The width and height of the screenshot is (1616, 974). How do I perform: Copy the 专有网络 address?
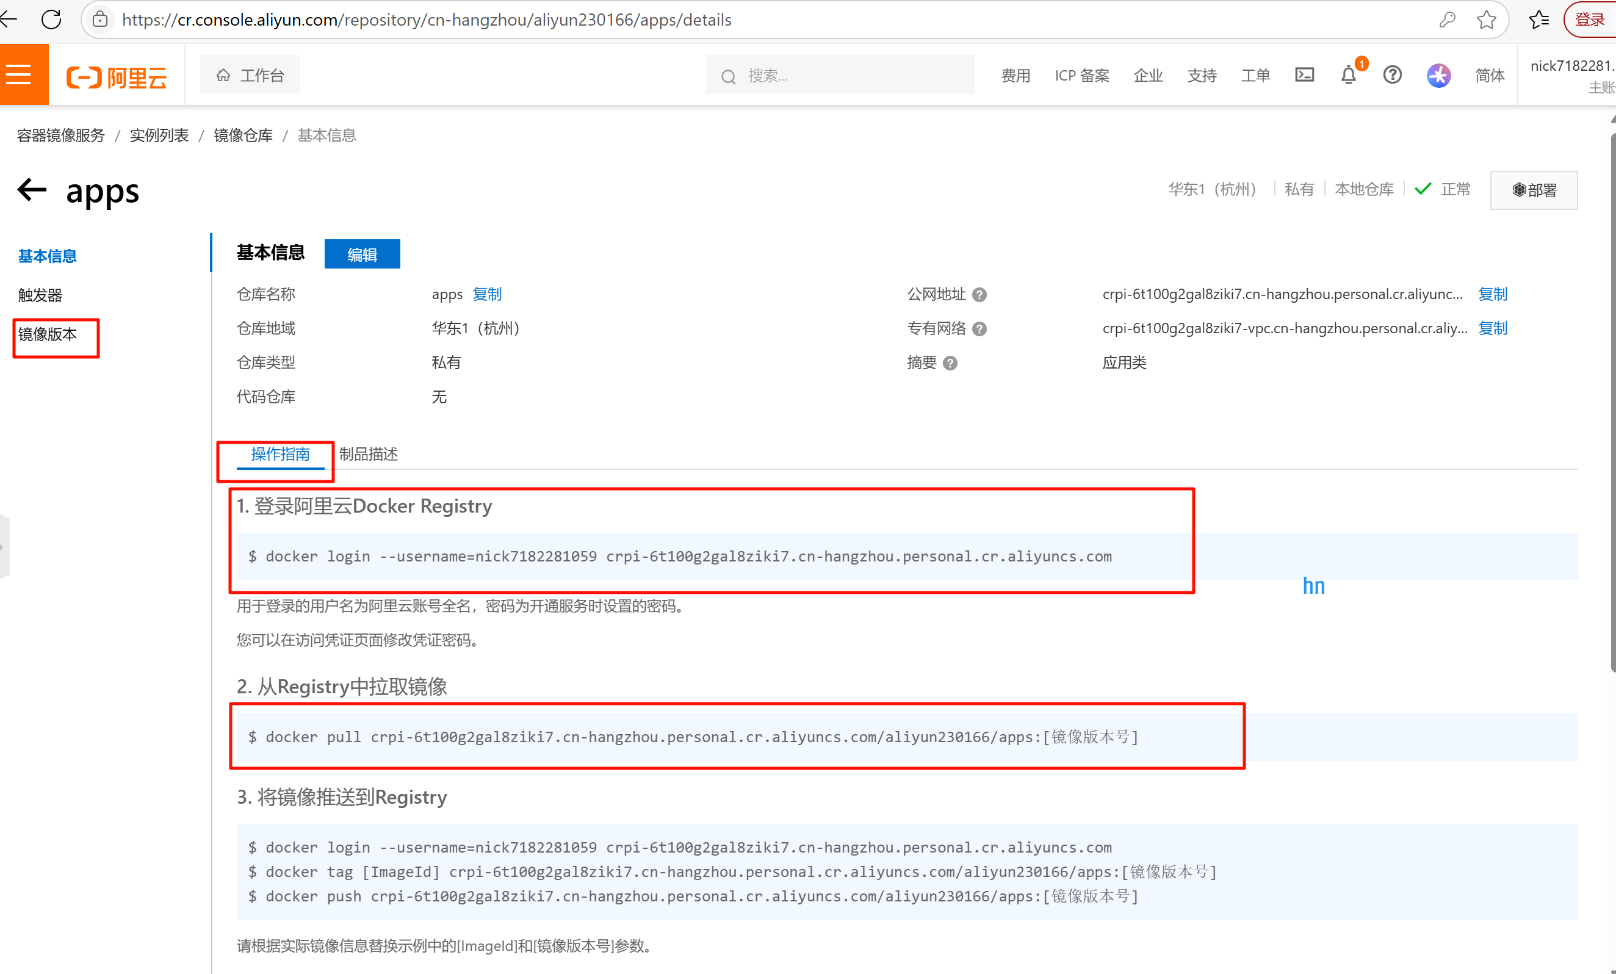(x=1493, y=328)
